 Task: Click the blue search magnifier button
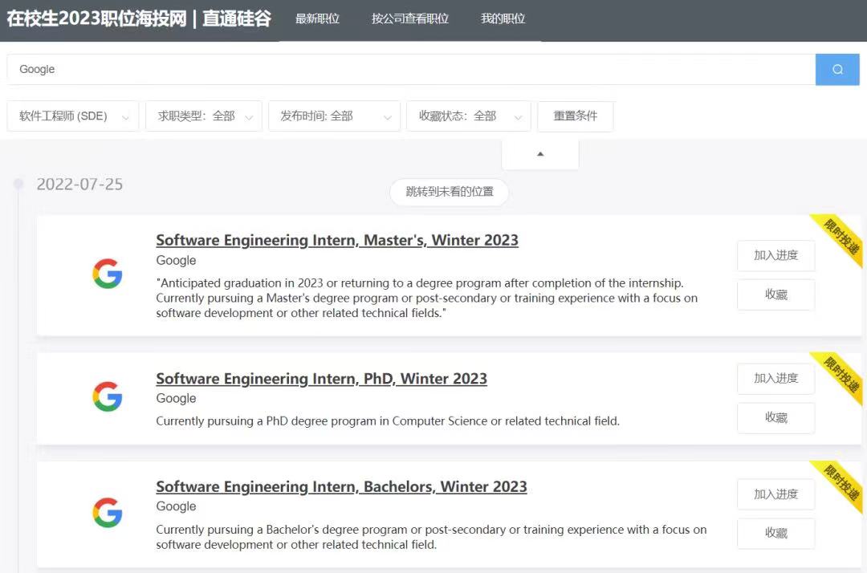pyautogui.click(x=837, y=69)
